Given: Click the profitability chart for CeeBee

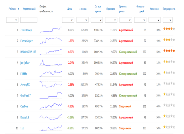Looking at the screenshot, I should (x=51, y=106).
